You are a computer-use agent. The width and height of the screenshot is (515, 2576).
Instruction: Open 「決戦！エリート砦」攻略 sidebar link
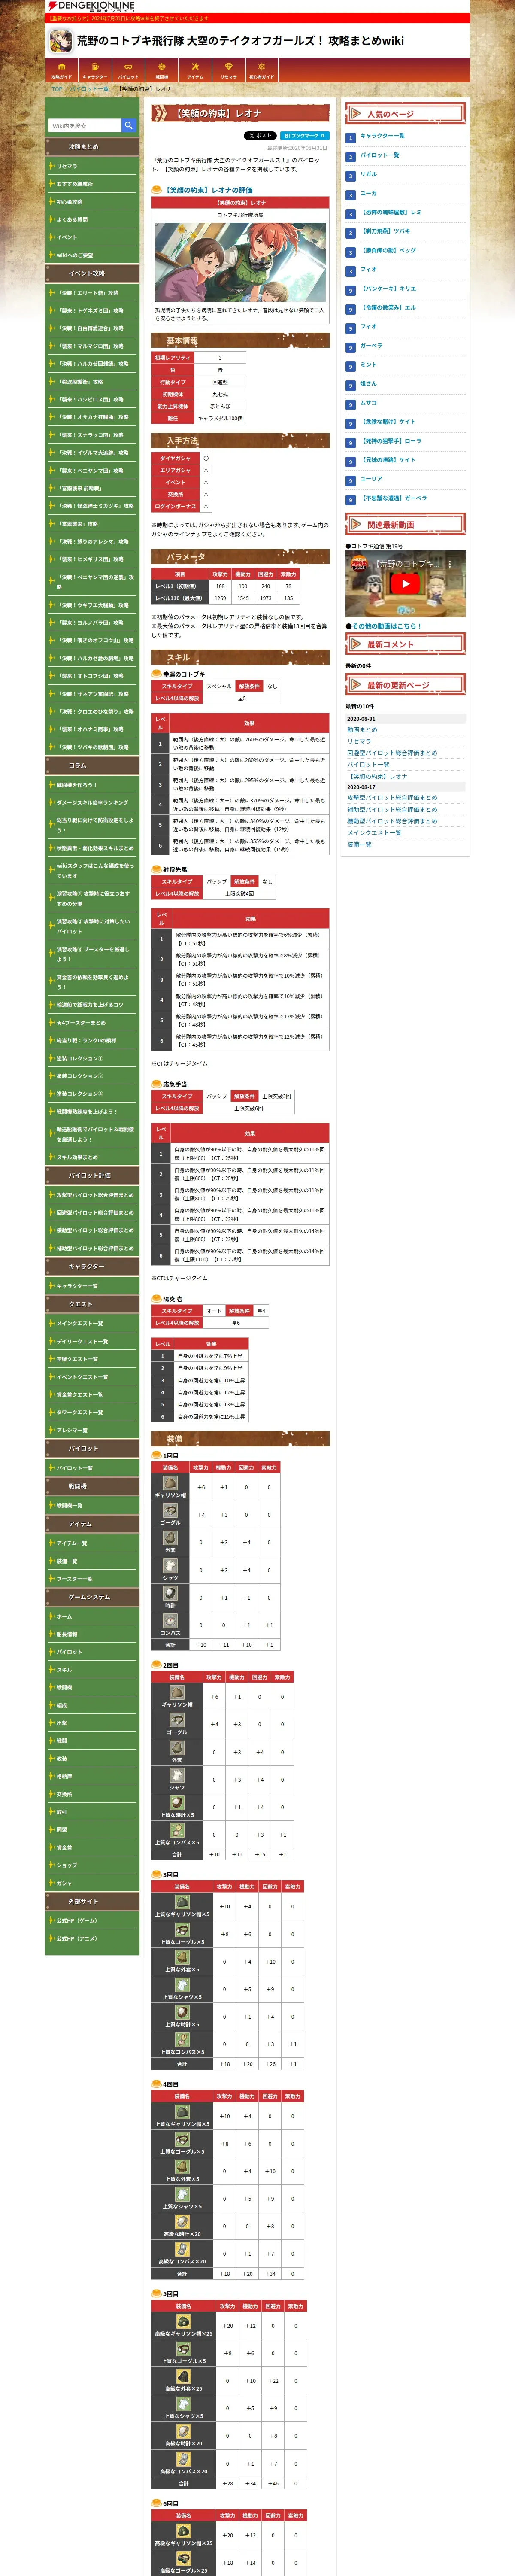[x=92, y=293]
